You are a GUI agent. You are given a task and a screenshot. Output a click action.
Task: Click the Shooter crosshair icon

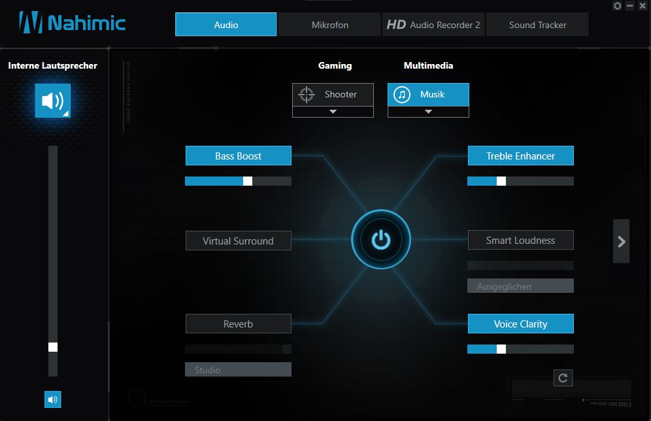pos(306,94)
